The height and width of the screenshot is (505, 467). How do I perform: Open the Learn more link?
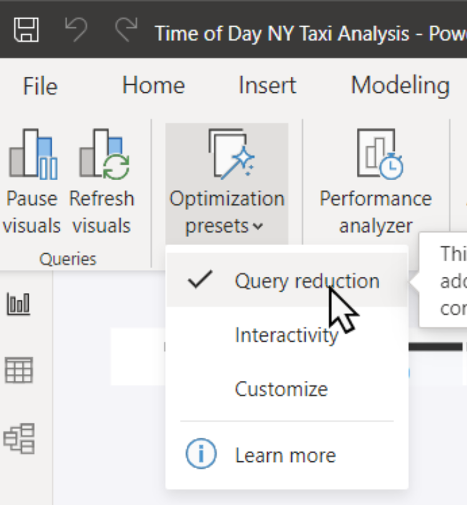point(287,454)
